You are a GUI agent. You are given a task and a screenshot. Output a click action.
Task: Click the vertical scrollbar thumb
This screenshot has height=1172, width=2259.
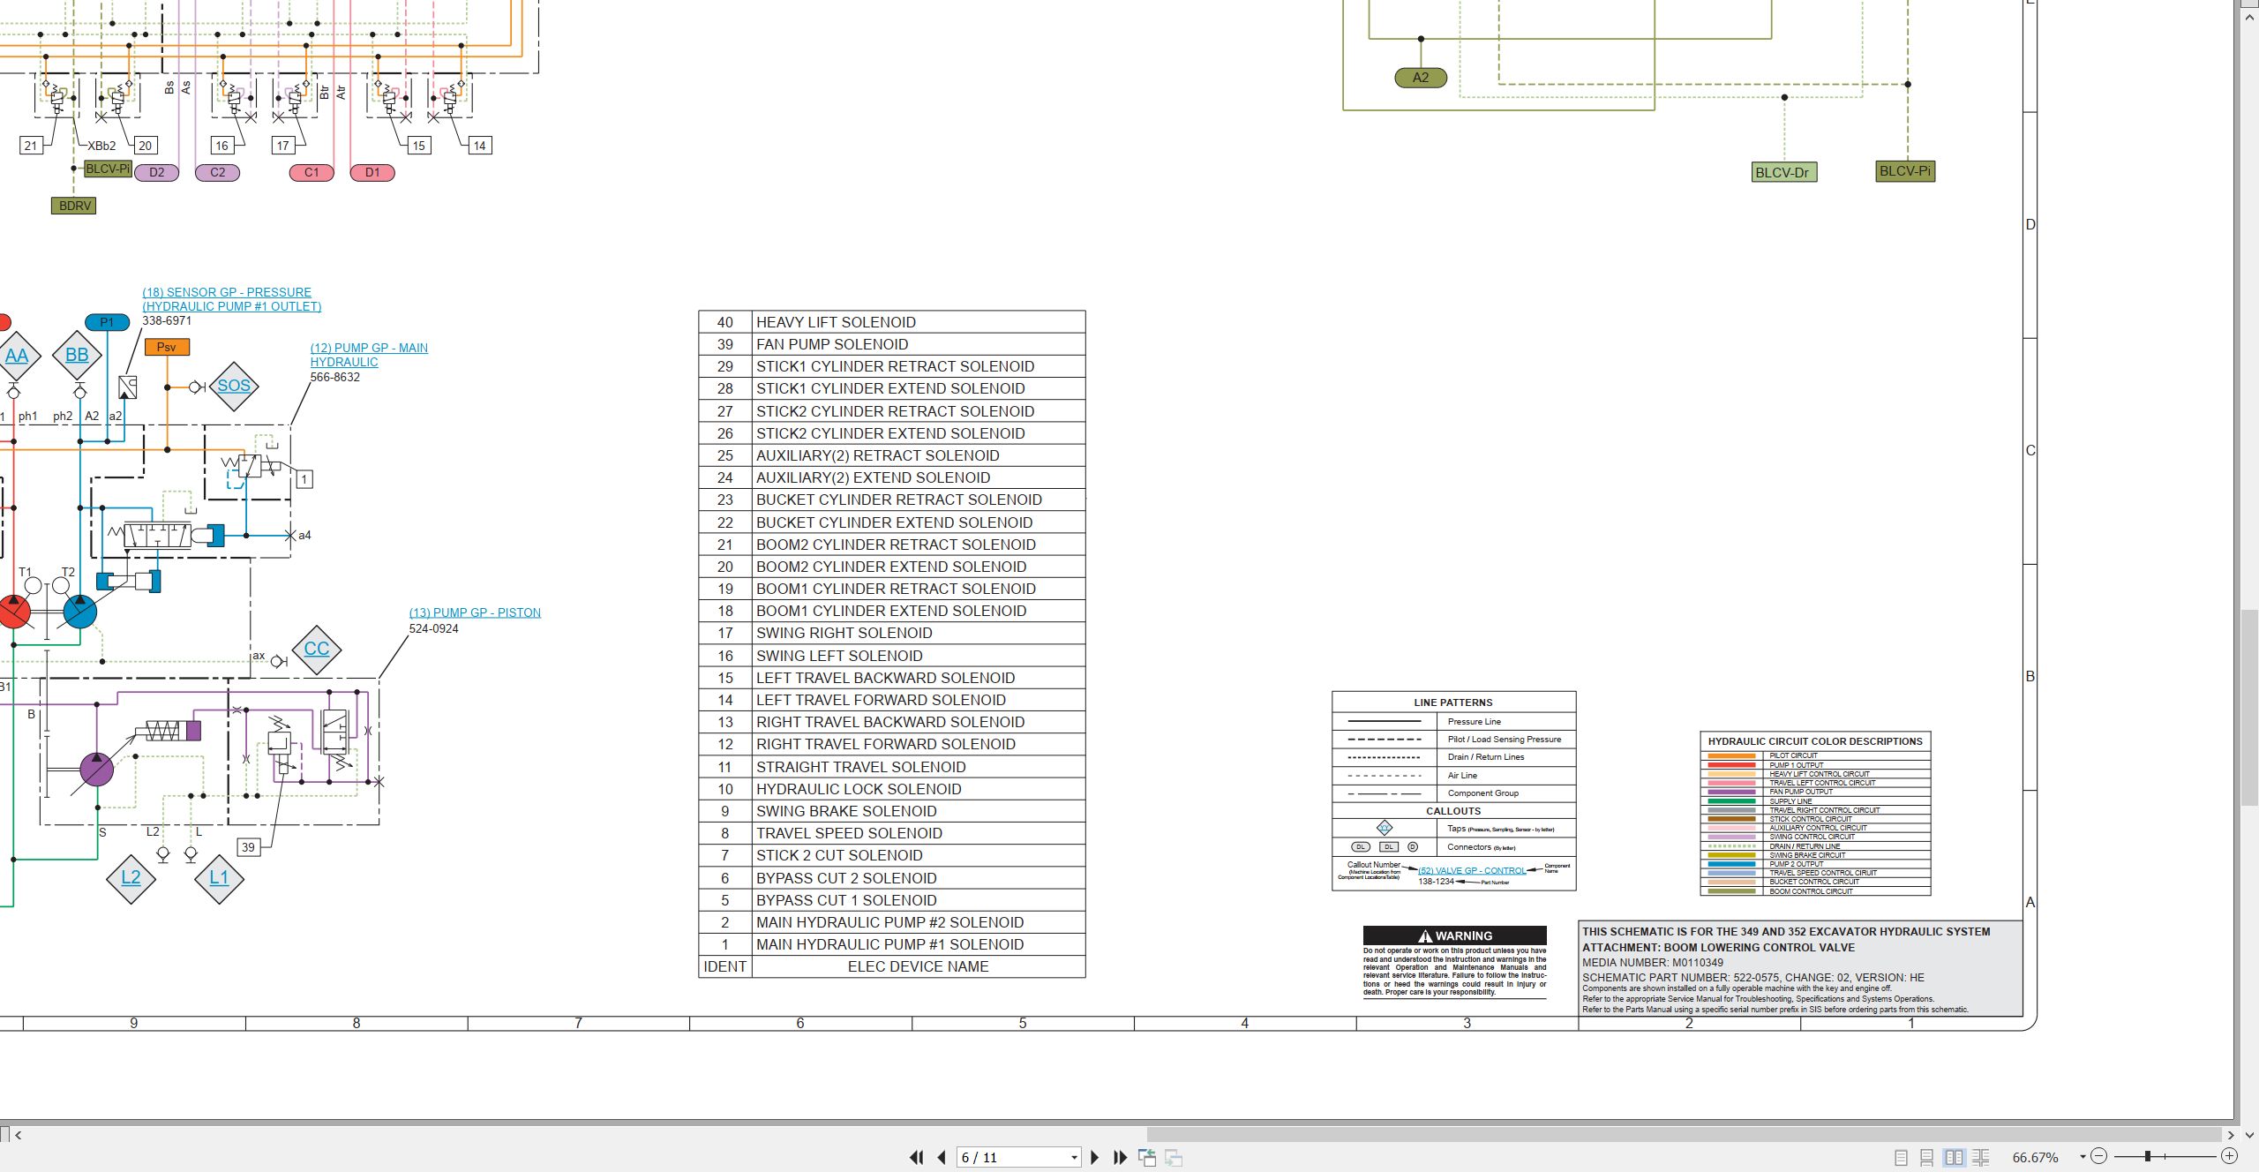[2249, 706]
